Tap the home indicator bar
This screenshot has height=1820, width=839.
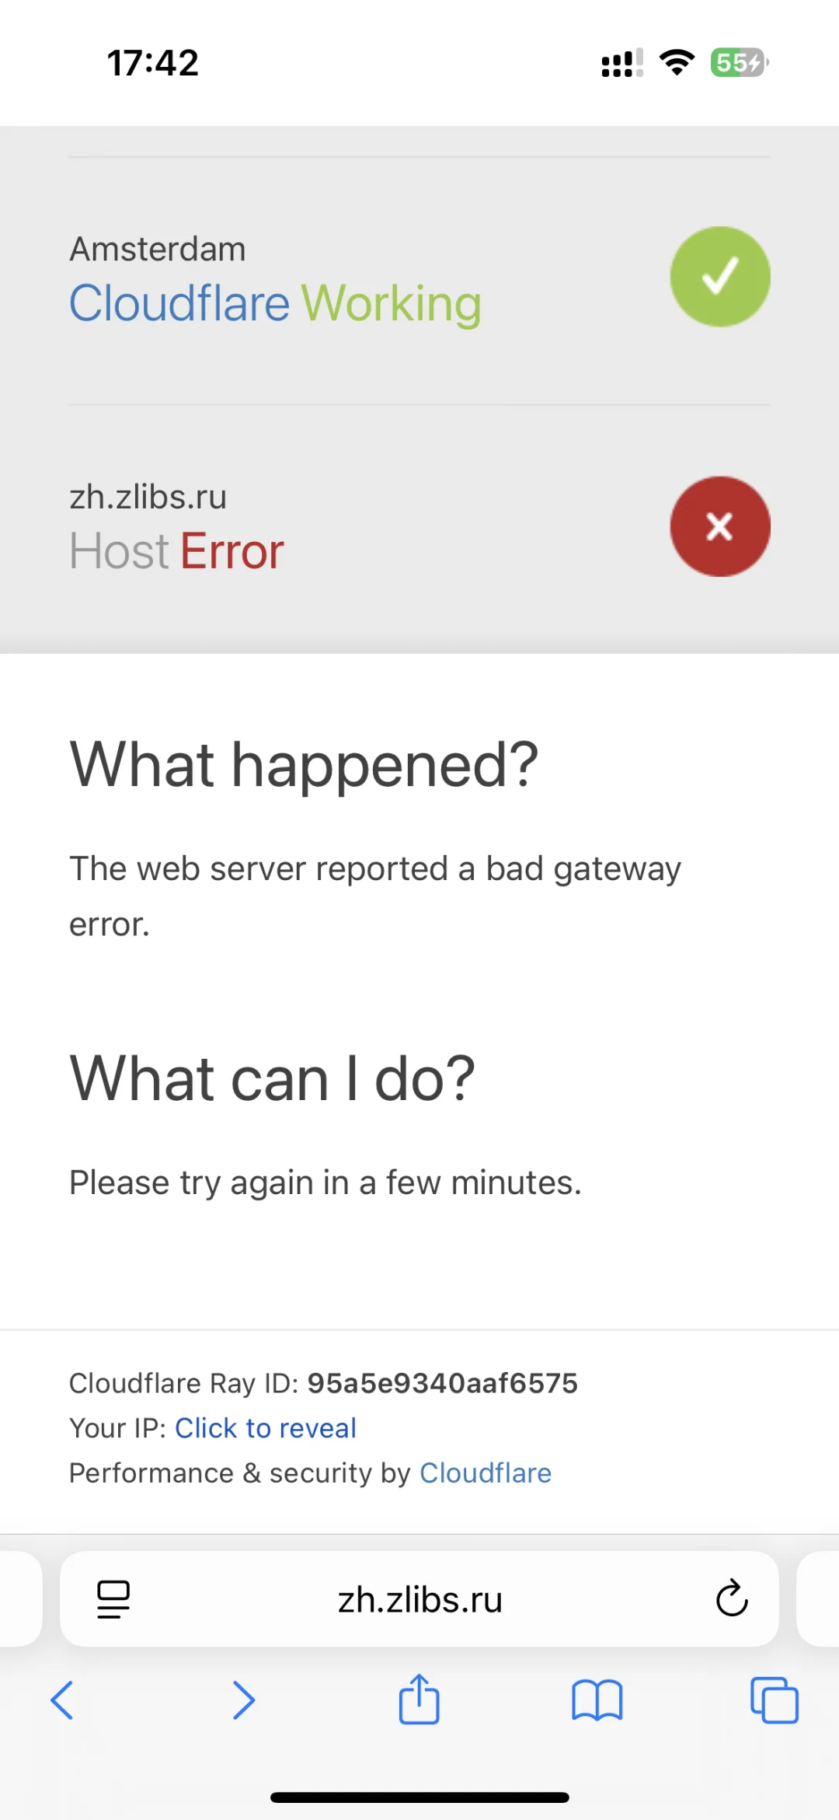(419, 1797)
